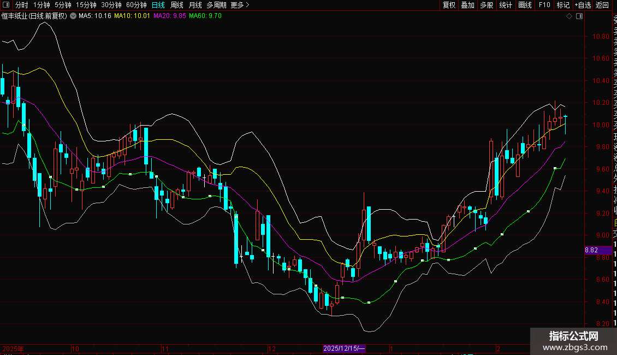
Task: Click the diamond icon above the chart
Action: pyautogui.click(x=569, y=16)
